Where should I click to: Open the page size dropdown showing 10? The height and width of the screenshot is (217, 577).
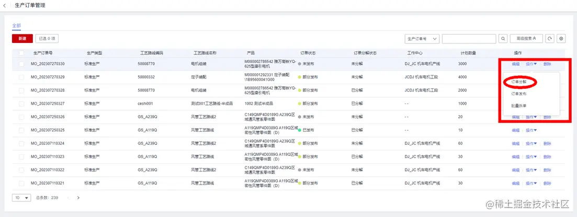[22, 198]
